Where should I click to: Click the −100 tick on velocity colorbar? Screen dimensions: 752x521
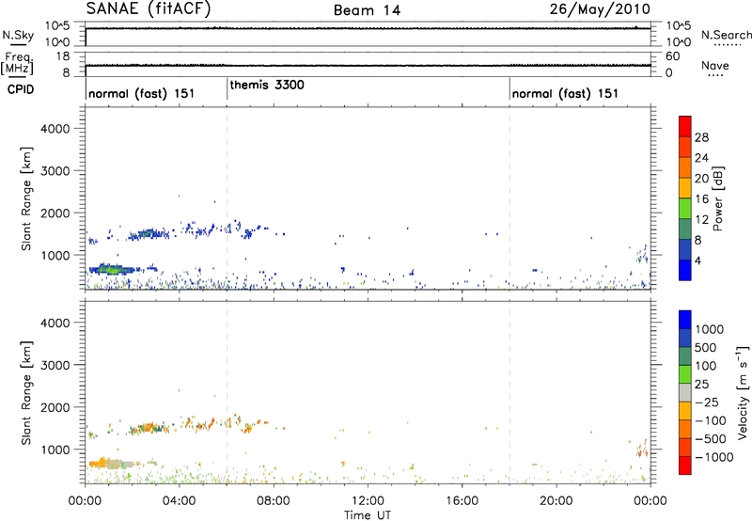click(x=711, y=420)
